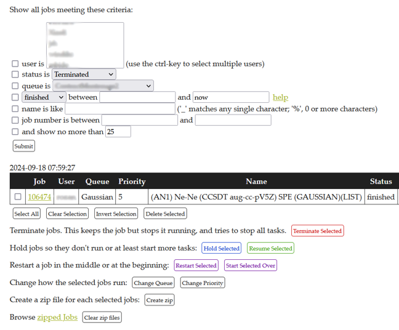Click the 'name is like' text field
This screenshot has width=399, height=330.
tap(120, 109)
